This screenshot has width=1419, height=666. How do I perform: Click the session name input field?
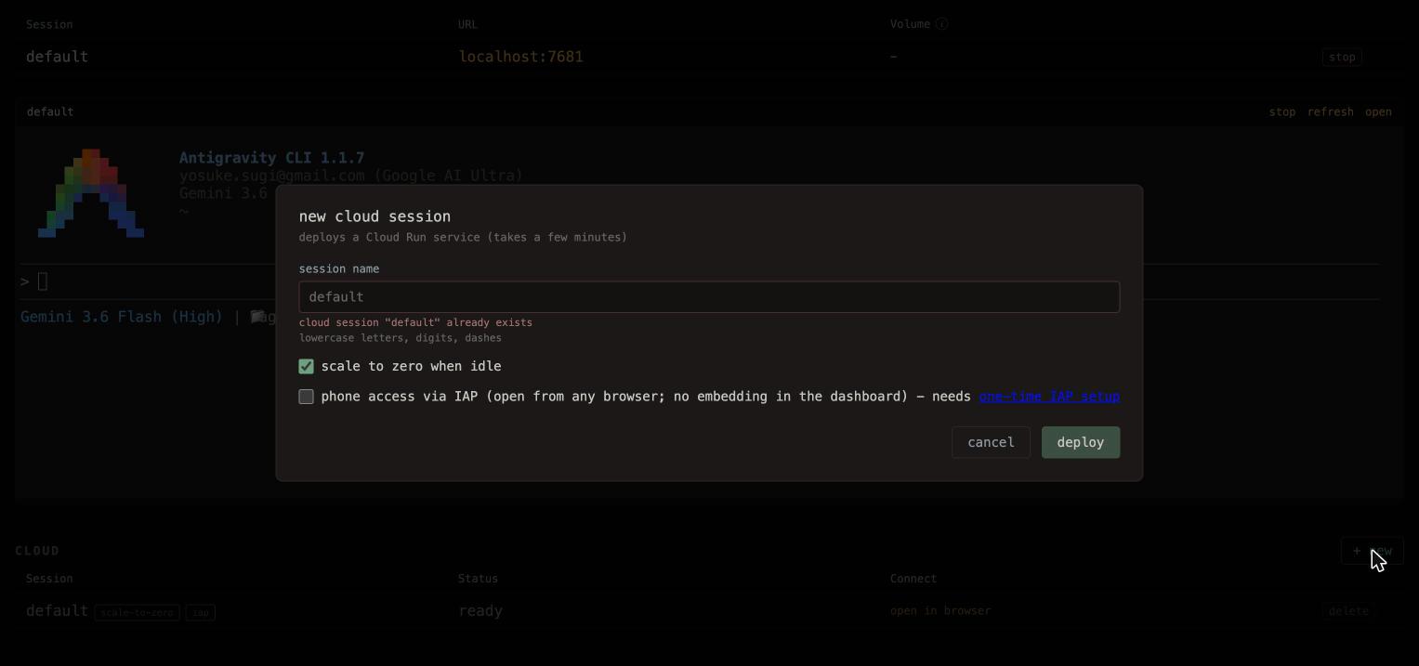coord(709,297)
